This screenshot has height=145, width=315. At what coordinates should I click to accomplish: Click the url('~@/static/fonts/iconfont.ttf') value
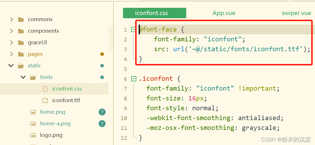240,49
